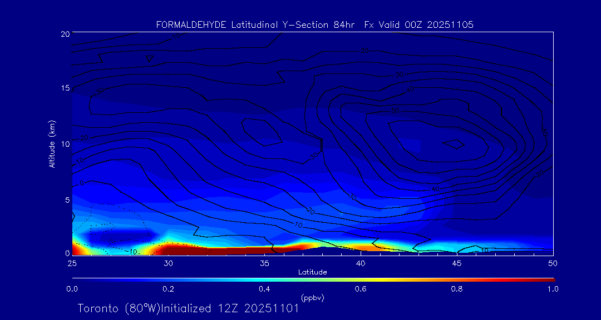Click the 0.8 label under the color bar
The height and width of the screenshot is (320, 601).
pyautogui.click(x=457, y=289)
